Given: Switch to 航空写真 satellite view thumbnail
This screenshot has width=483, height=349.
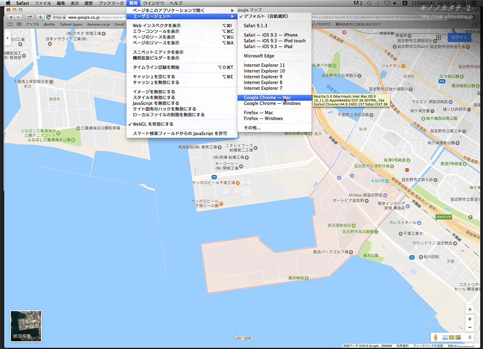Looking at the screenshot, I should point(26,326).
